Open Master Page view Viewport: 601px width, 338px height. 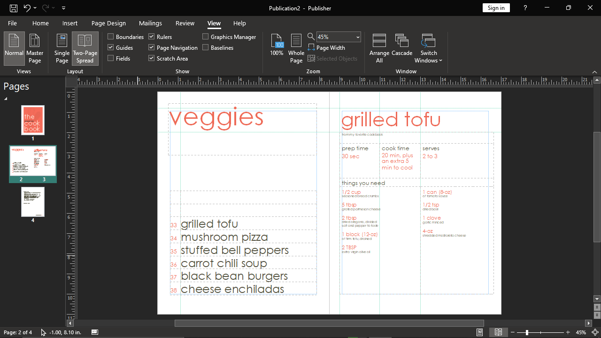[x=35, y=48]
